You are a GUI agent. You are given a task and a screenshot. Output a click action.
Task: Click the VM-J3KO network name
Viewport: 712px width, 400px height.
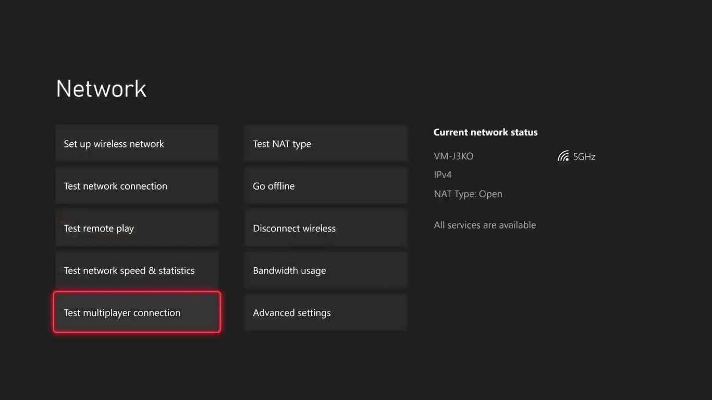pyautogui.click(x=453, y=156)
